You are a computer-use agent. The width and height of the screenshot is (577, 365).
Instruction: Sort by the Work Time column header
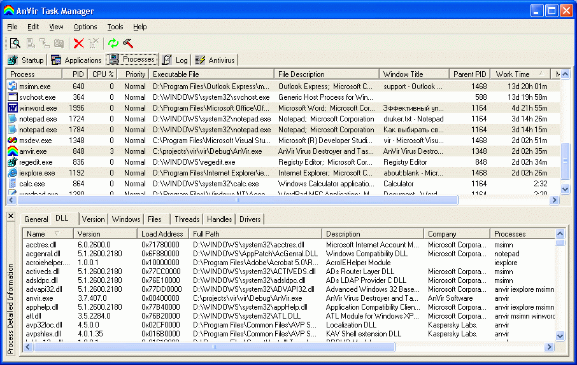521,74
